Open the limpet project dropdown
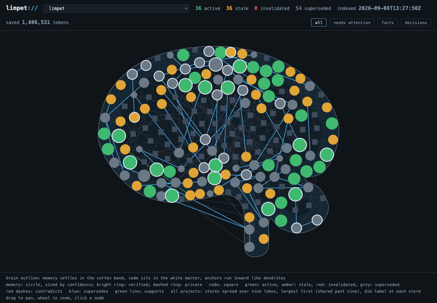 tap(117, 8)
